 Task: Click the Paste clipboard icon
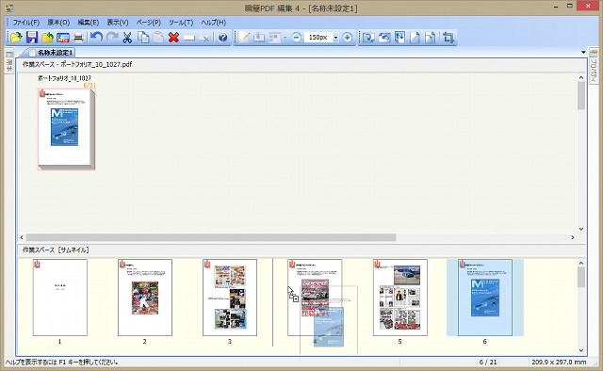[x=158, y=38]
